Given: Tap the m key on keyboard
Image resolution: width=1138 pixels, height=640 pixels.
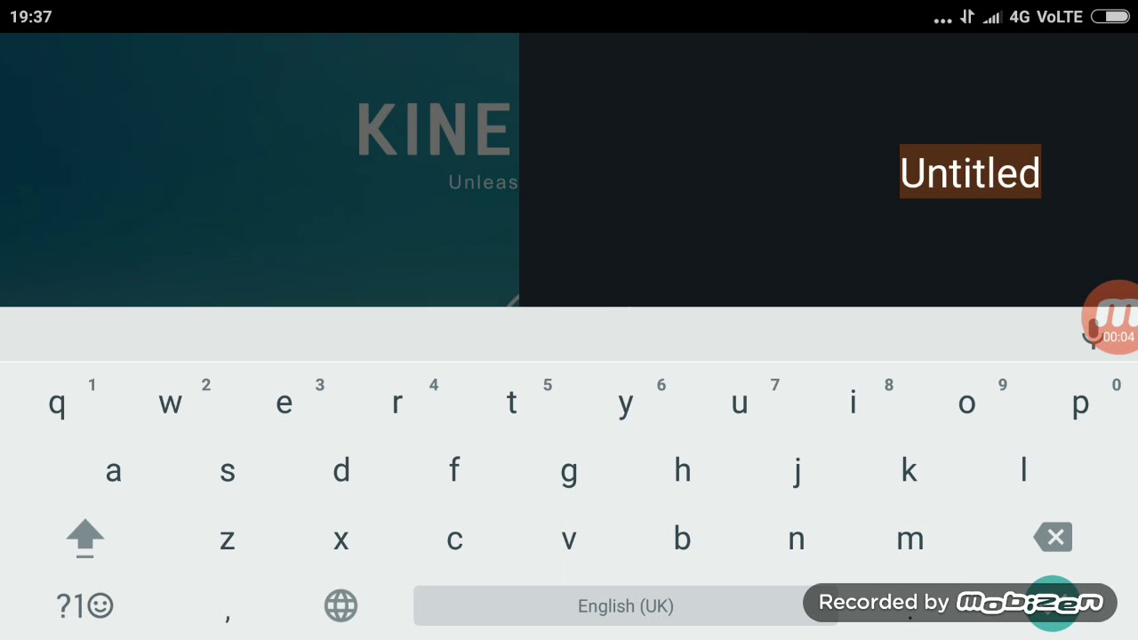Looking at the screenshot, I should point(910,539).
